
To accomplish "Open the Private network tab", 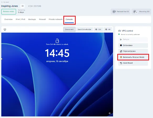I will [55, 19].
